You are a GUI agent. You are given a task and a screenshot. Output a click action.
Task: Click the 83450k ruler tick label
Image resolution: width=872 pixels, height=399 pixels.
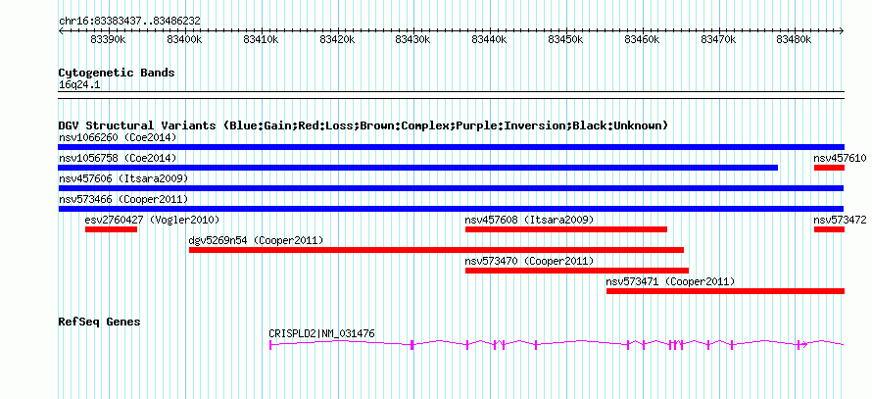pos(566,40)
